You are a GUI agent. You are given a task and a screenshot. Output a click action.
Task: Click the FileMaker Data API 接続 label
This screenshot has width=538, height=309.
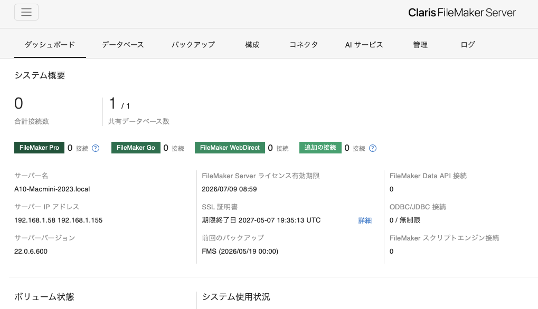click(428, 176)
